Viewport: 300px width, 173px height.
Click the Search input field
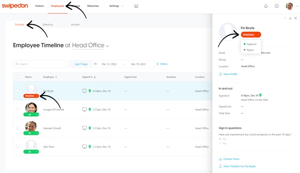point(41,64)
